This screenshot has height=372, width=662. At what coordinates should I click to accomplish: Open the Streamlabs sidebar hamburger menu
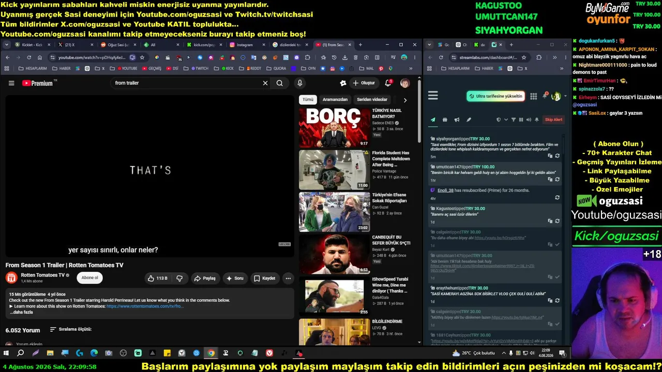coord(433,96)
